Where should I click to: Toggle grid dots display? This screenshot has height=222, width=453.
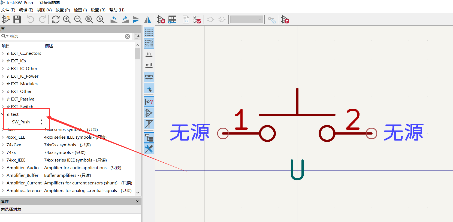(x=149, y=32)
